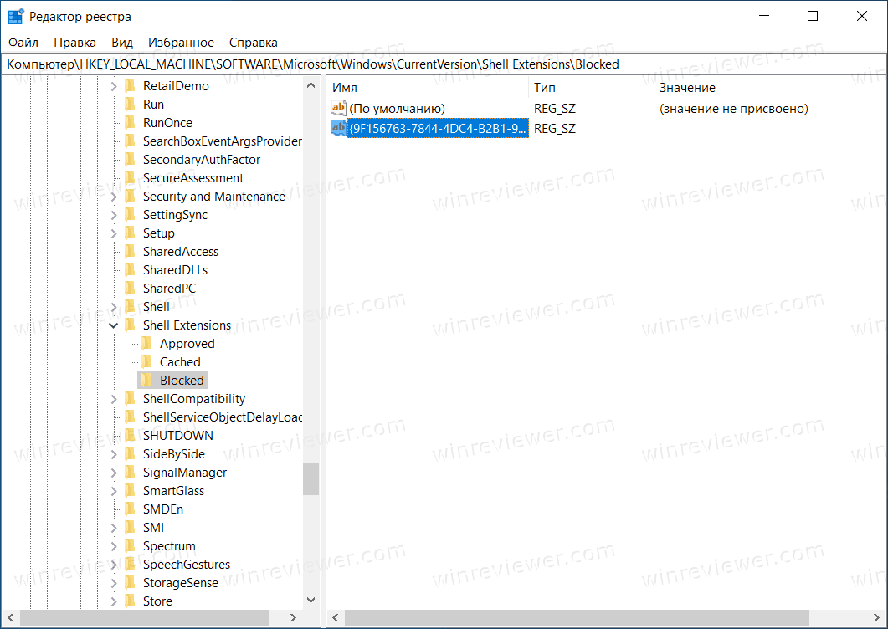Image resolution: width=888 pixels, height=629 pixels.
Task: Select the SpeechGestures key label
Action: [x=187, y=565]
